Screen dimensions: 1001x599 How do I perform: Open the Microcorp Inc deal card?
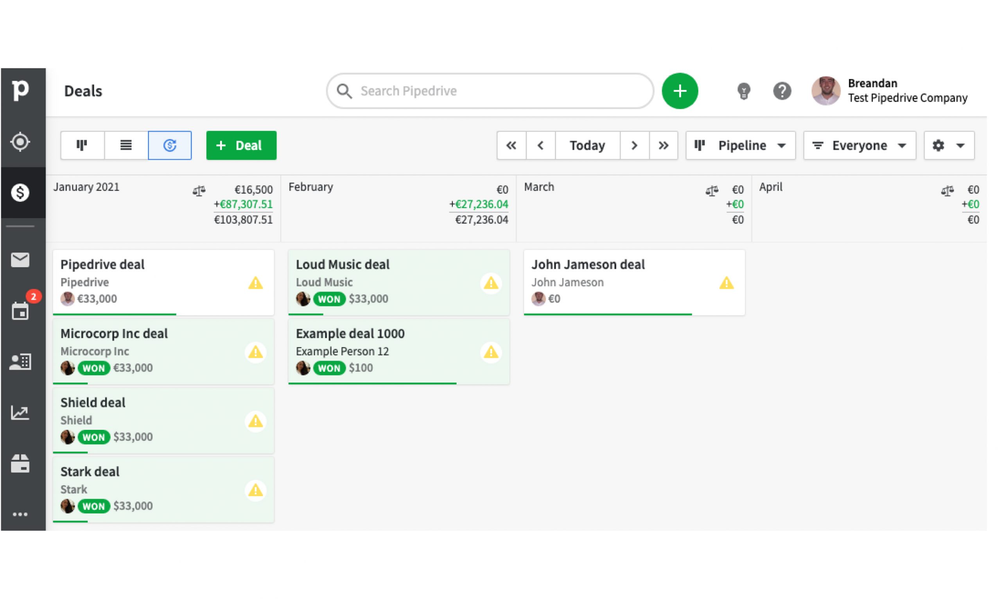pos(163,351)
